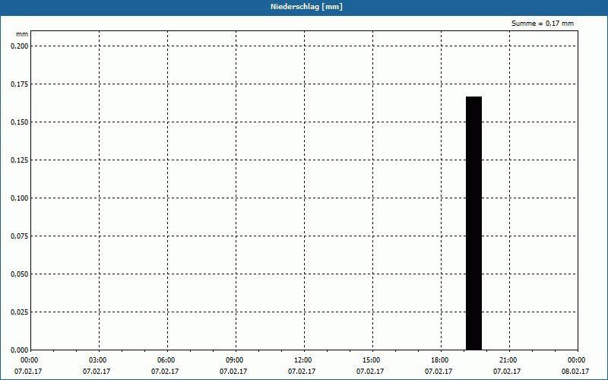
Task: Click the 'mm' unit label on y-axis
Action: pos(22,34)
